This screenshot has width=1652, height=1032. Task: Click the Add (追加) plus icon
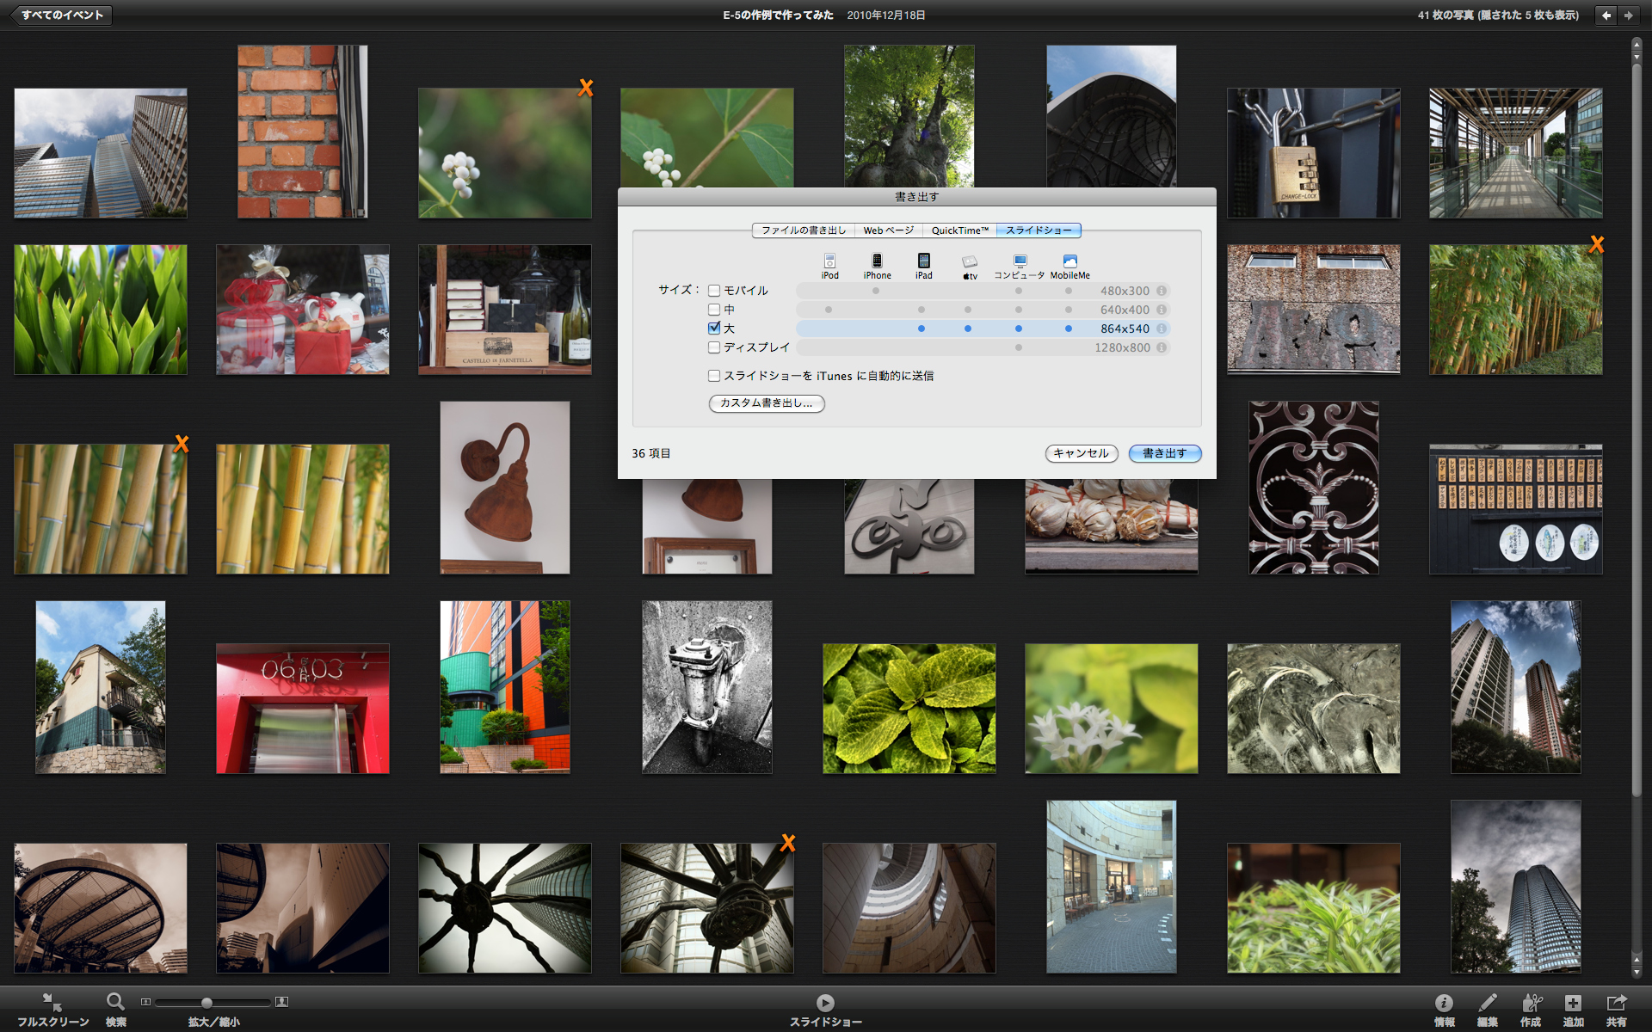point(1573,1003)
